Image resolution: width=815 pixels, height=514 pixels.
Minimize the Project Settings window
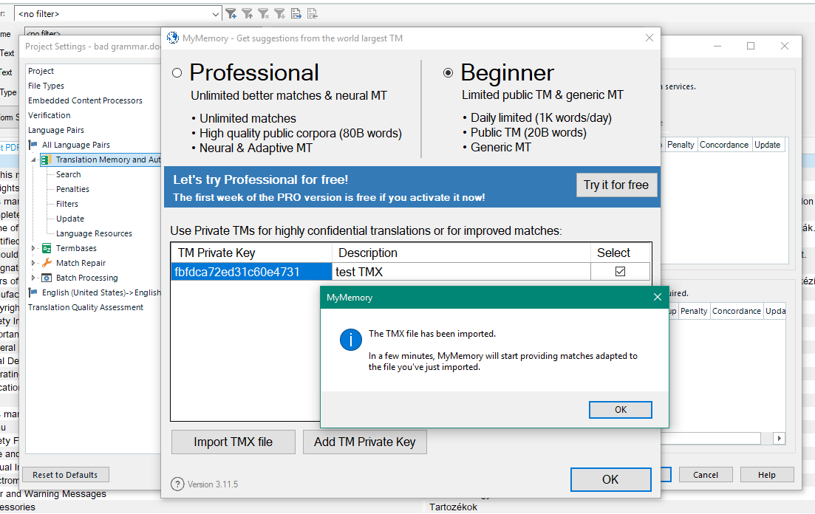pos(717,46)
